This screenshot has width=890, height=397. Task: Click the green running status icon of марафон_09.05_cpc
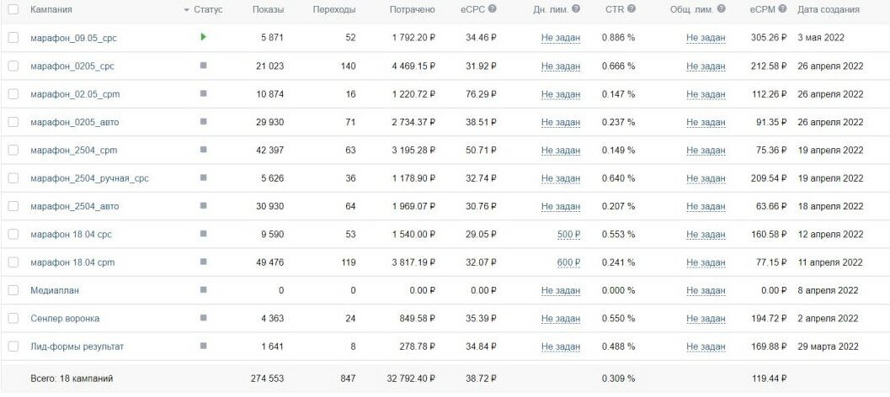pyautogui.click(x=203, y=38)
